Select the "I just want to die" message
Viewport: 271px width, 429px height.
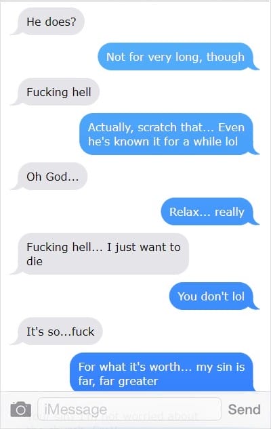[x=103, y=254]
